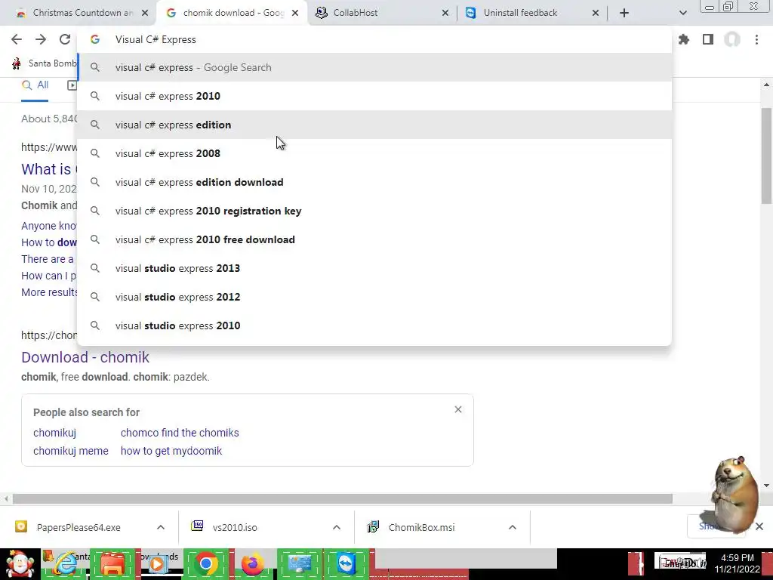Viewport: 773px width, 580px height.
Task: Close the Uninstall feedback tab
Action: pyautogui.click(x=596, y=13)
